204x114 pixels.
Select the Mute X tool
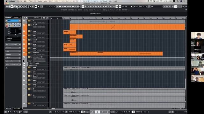point(98,6)
